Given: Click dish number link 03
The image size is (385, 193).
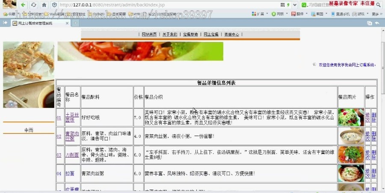Looking at the screenshot, I should (59, 155).
